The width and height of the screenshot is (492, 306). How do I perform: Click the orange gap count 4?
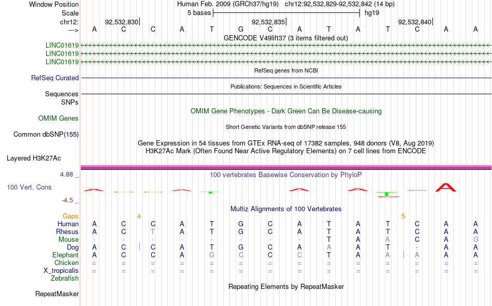tap(139, 216)
